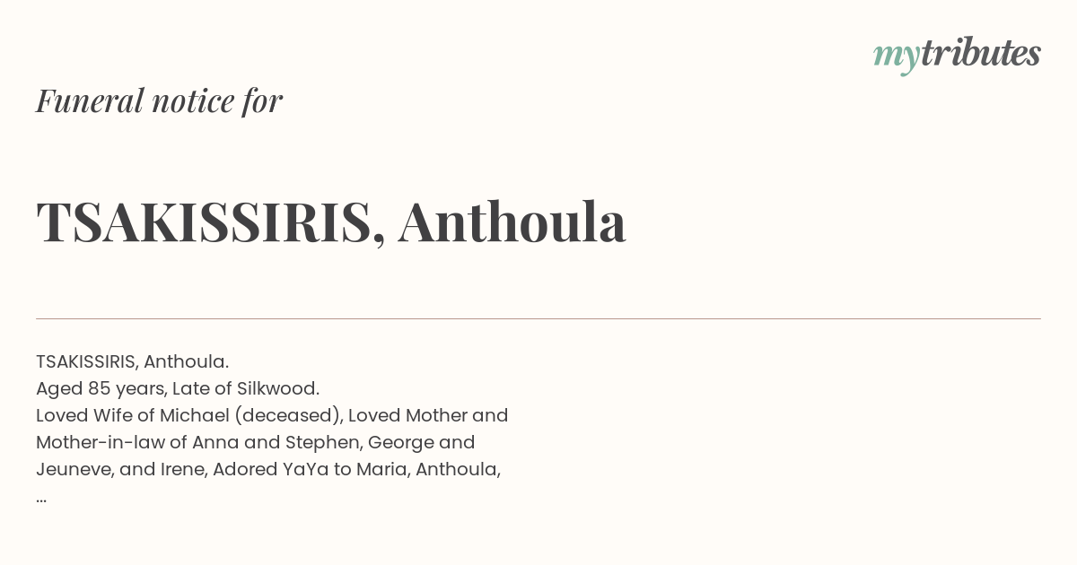Expand the truncated notice via ellipsis
The width and height of the screenshot is (1077, 565).
(x=41, y=500)
